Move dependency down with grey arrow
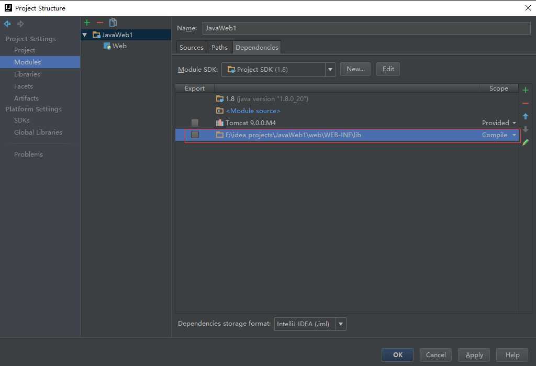The width and height of the screenshot is (536, 366). [x=526, y=129]
